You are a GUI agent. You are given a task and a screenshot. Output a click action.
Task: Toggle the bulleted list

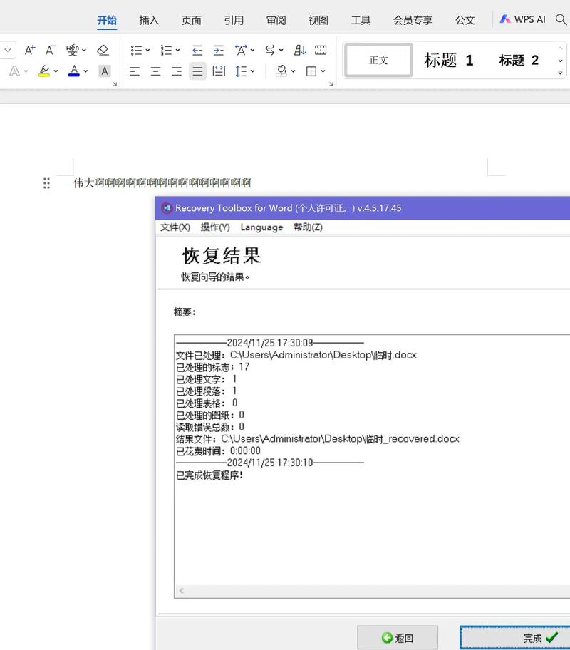click(x=136, y=50)
